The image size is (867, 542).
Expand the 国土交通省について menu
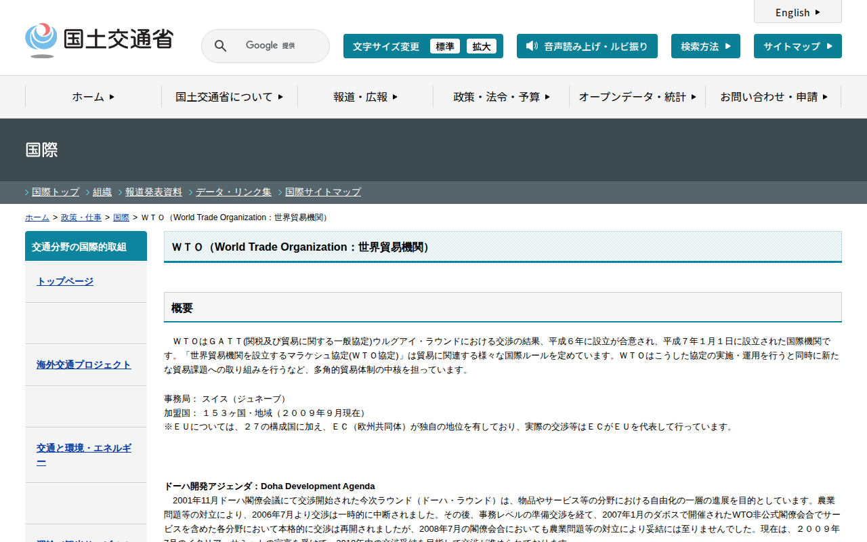229,97
